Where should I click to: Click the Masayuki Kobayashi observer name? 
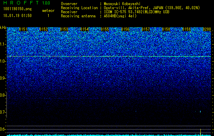pos(122,4)
